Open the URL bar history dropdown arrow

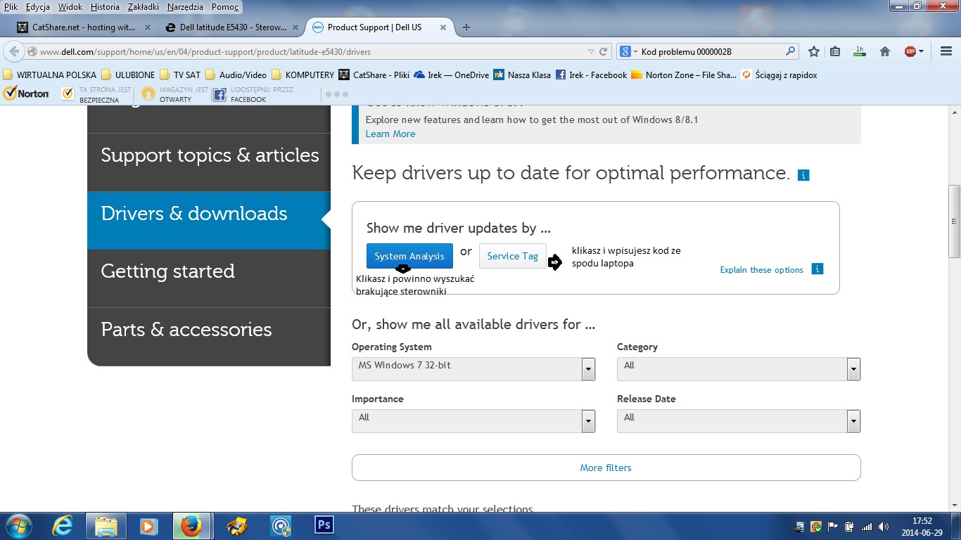tap(591, 51)
